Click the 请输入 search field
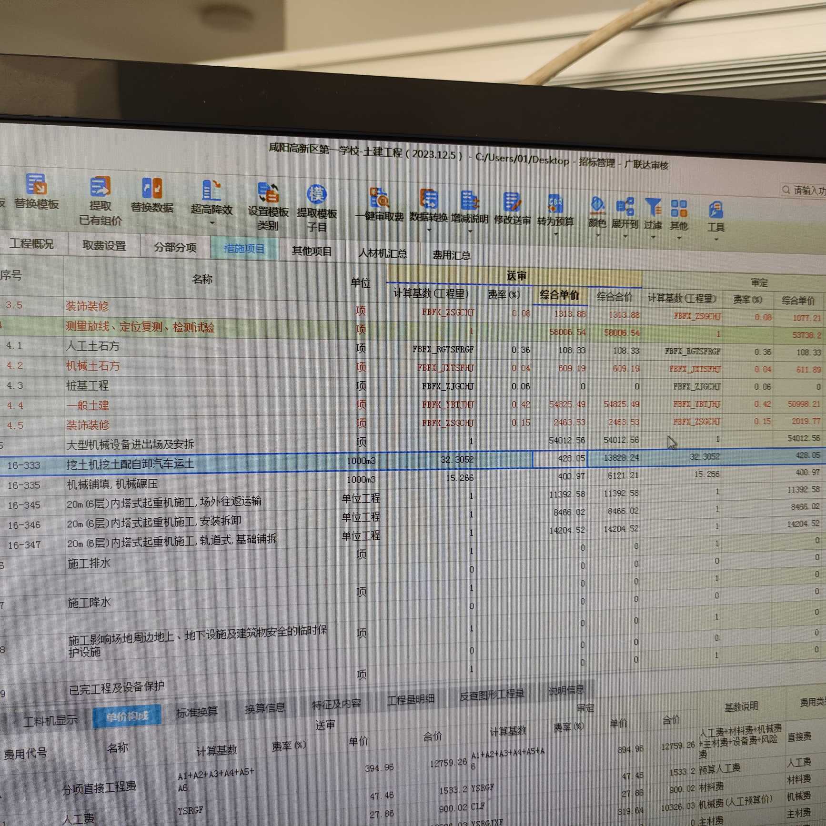The height and width of the screenshot is (826, 826). click(804, 191)
